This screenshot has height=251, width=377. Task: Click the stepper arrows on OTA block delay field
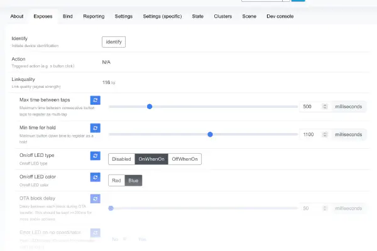(325, 208)
